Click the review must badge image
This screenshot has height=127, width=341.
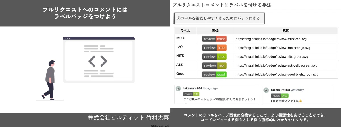click(214, 39)
